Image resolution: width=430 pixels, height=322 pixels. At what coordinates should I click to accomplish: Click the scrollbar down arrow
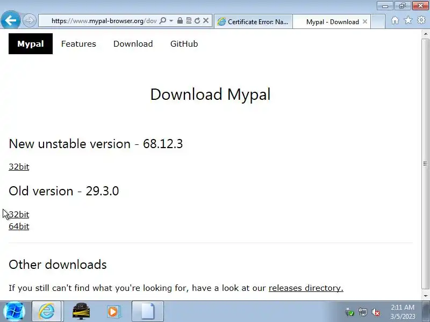click(425, 296)
